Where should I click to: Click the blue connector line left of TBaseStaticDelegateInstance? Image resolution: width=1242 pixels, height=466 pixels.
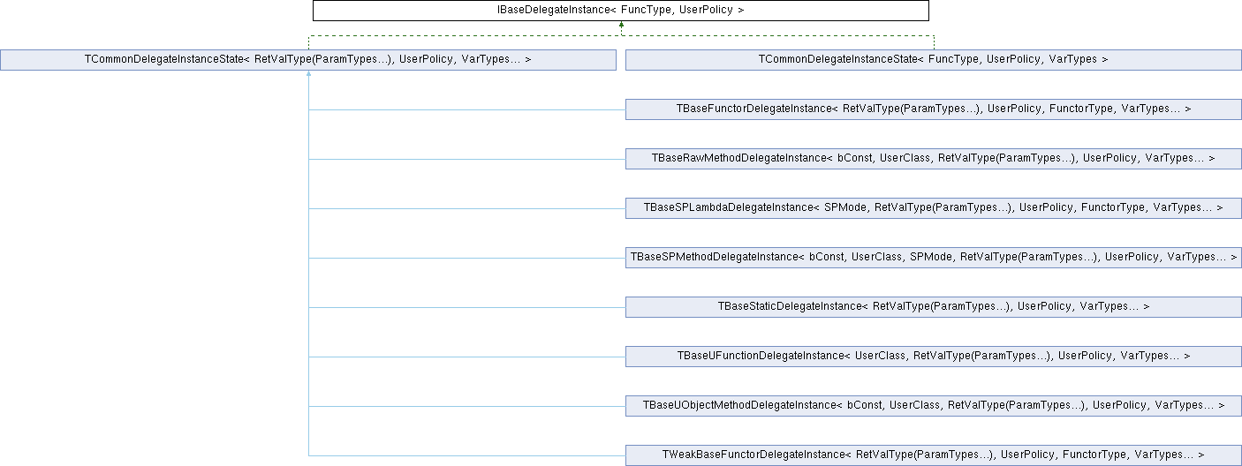coord(466,308)
